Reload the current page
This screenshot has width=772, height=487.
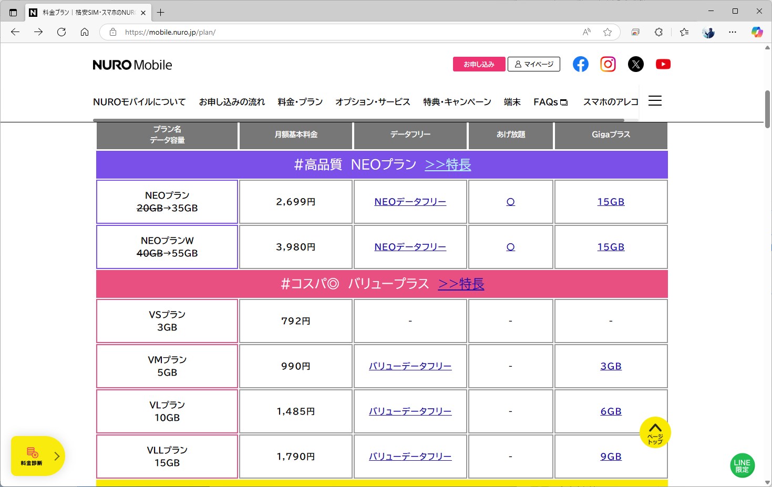click(61, 32)
